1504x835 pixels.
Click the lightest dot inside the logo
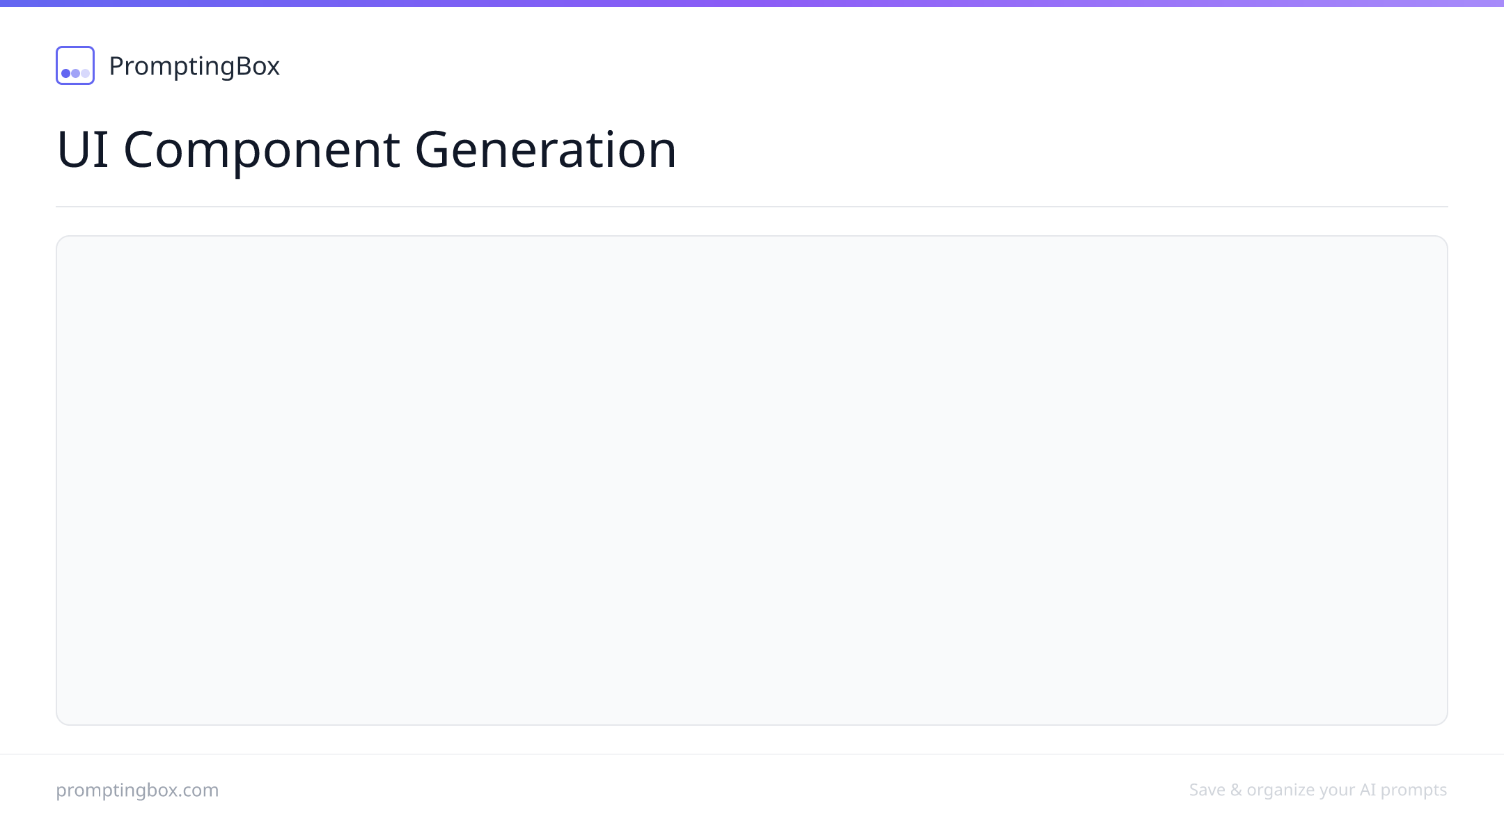point(85,73)
